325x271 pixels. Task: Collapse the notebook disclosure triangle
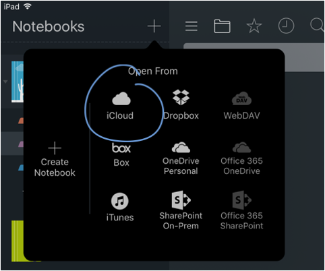pyautogui.click(x=5, y=82)
